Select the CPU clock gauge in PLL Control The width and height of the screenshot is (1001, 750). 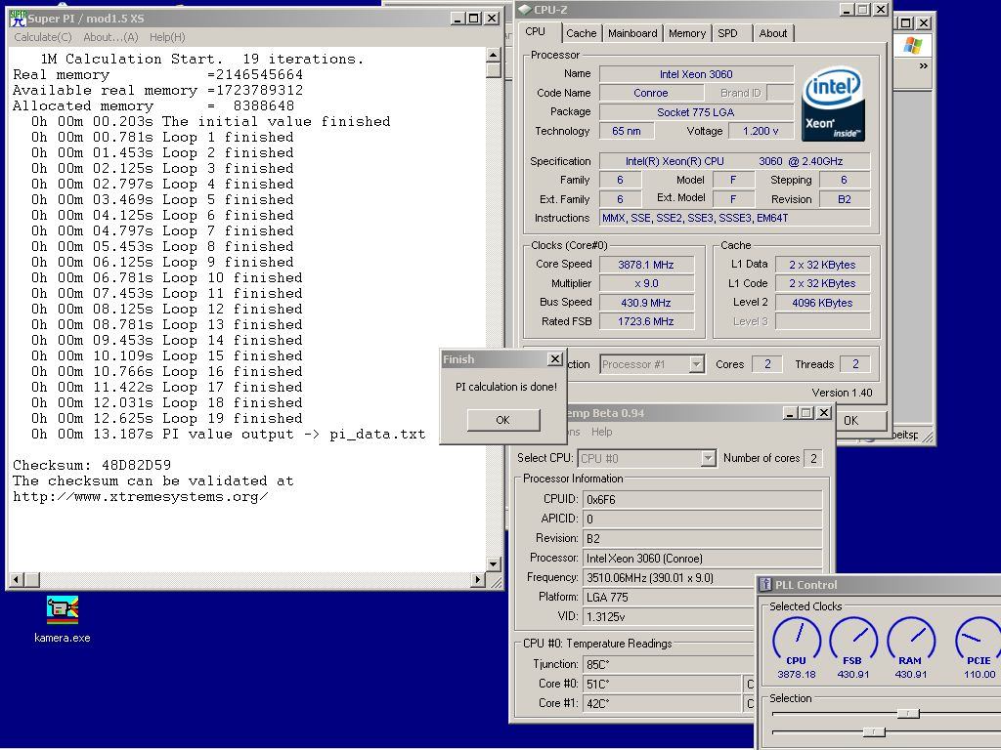click(x=796, y=647)
